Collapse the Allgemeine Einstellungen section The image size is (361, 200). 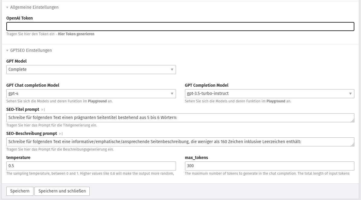point(32,7)
